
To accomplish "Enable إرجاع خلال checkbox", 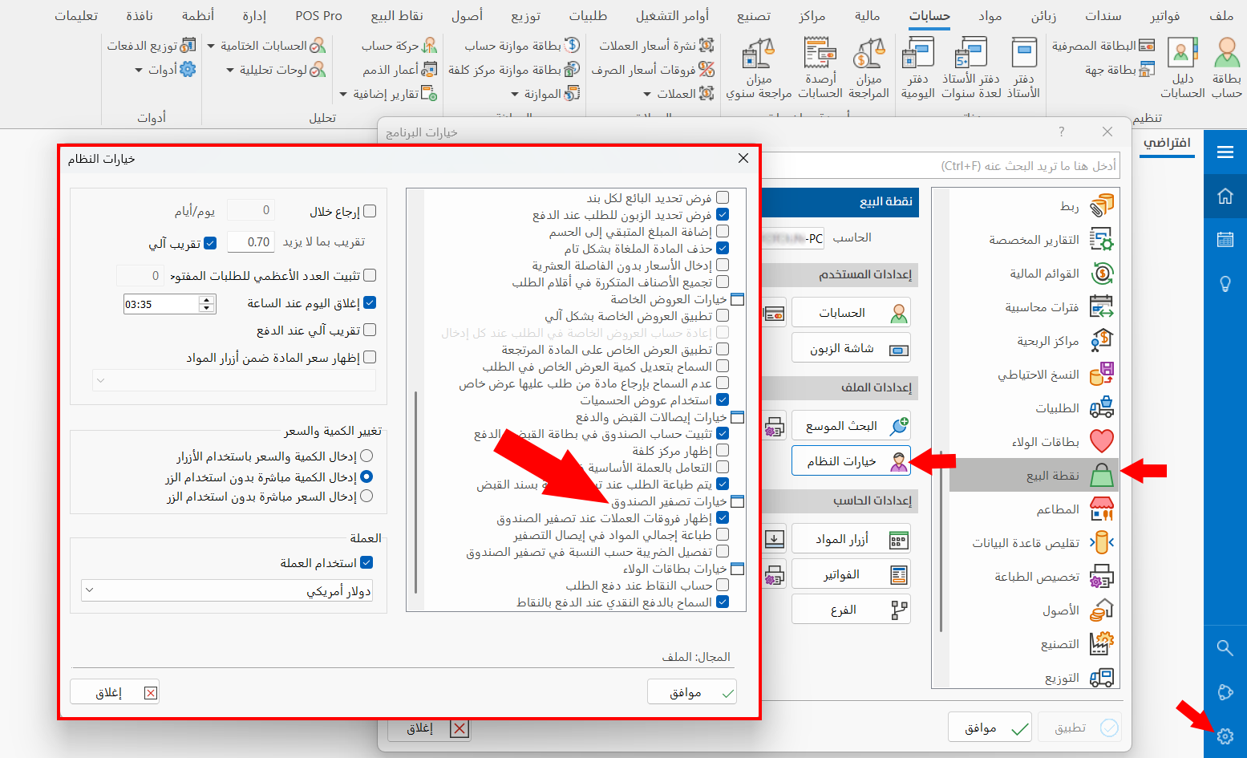I will tap(370, 211).
